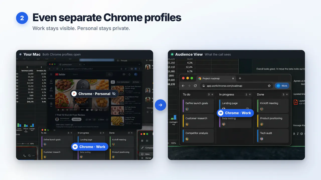Click the red video progress bar
The image size is (321, 180).
[64, 107]
